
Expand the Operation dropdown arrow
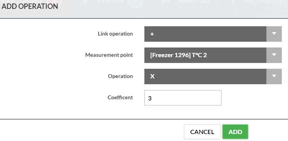[274, 76]
